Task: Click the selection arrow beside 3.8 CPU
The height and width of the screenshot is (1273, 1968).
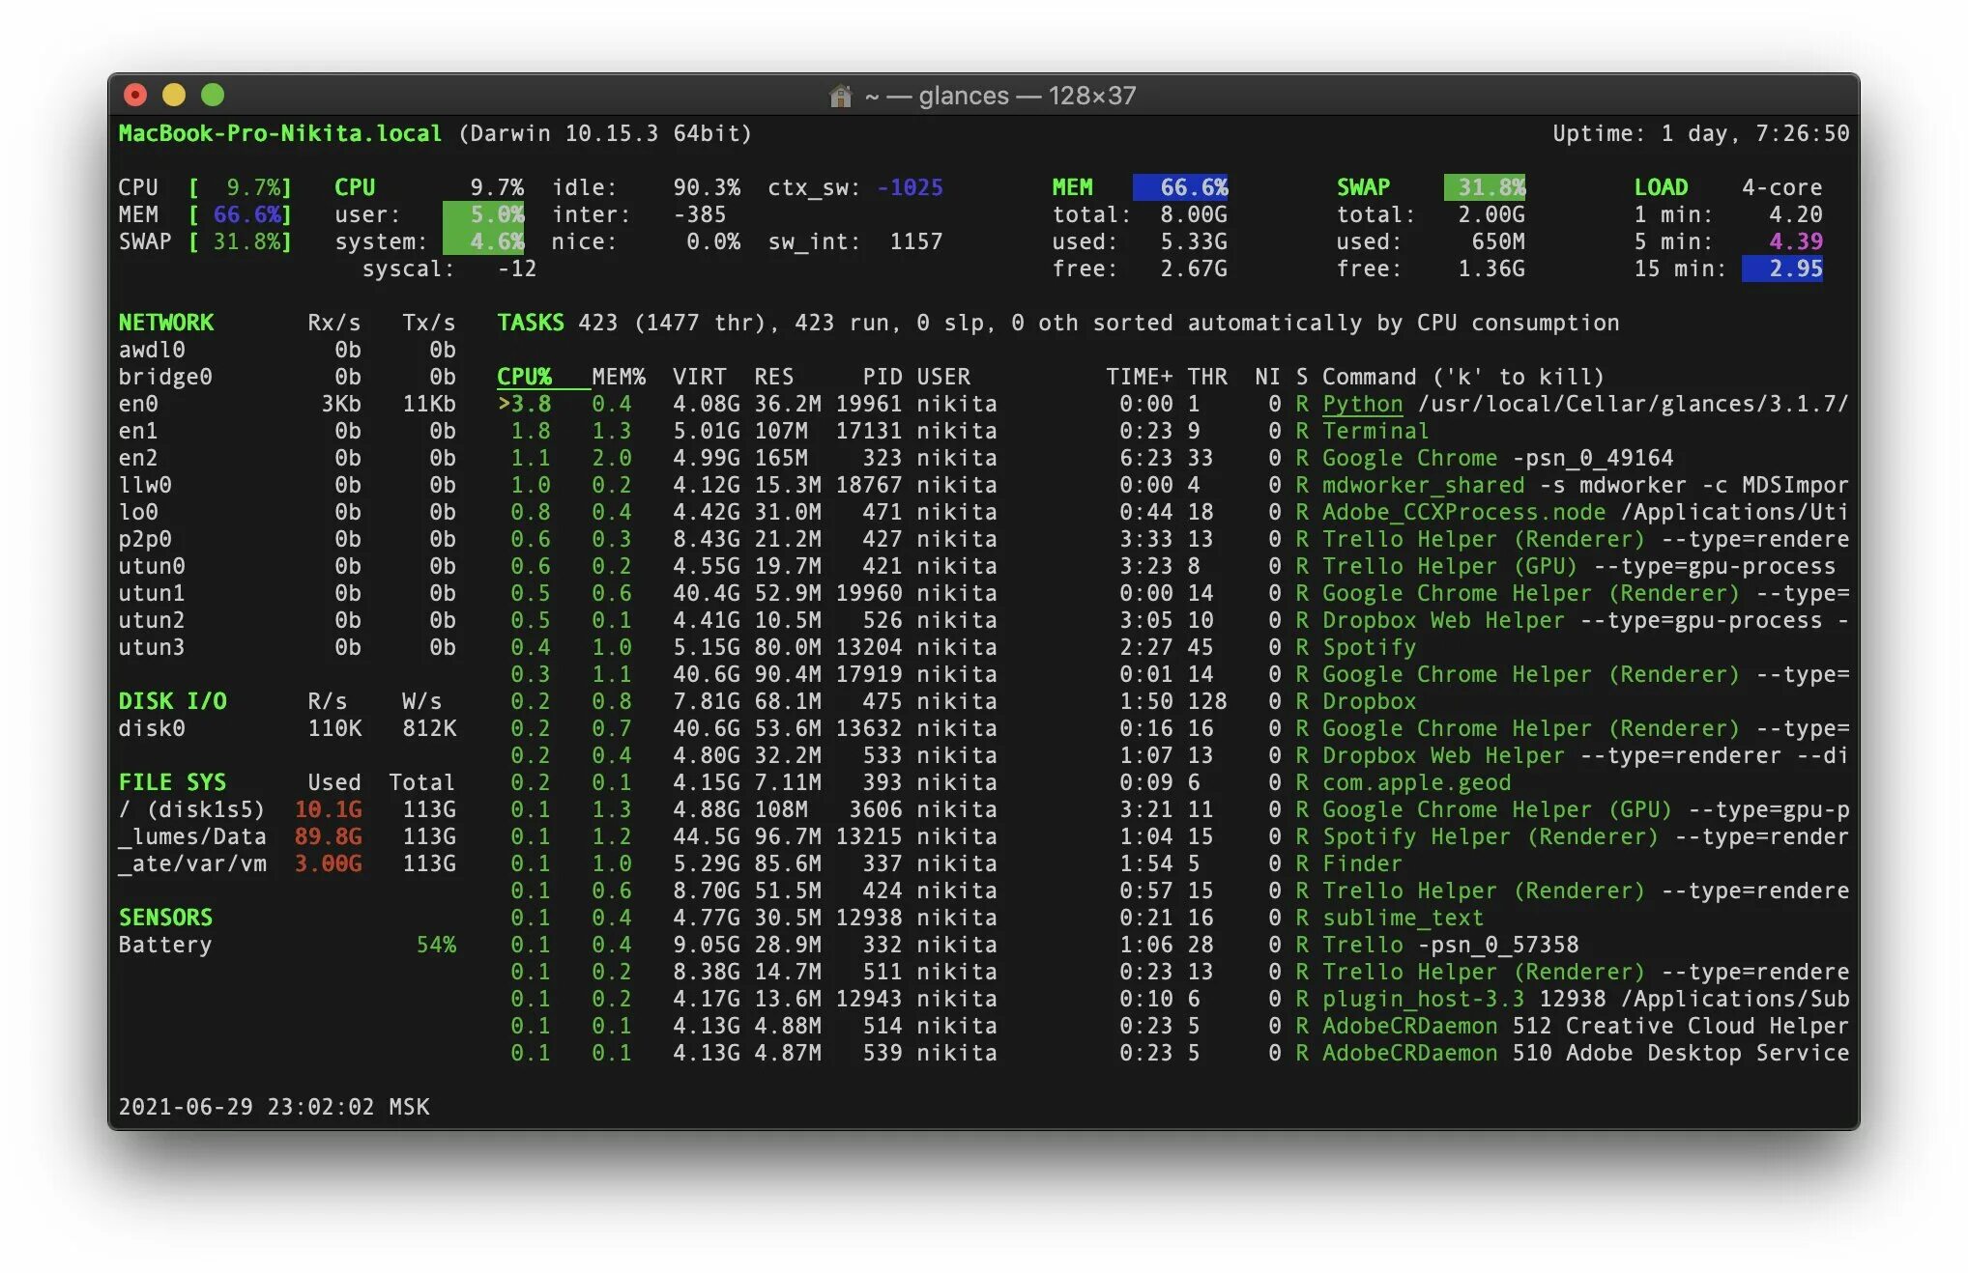Action: click(504, 404)
